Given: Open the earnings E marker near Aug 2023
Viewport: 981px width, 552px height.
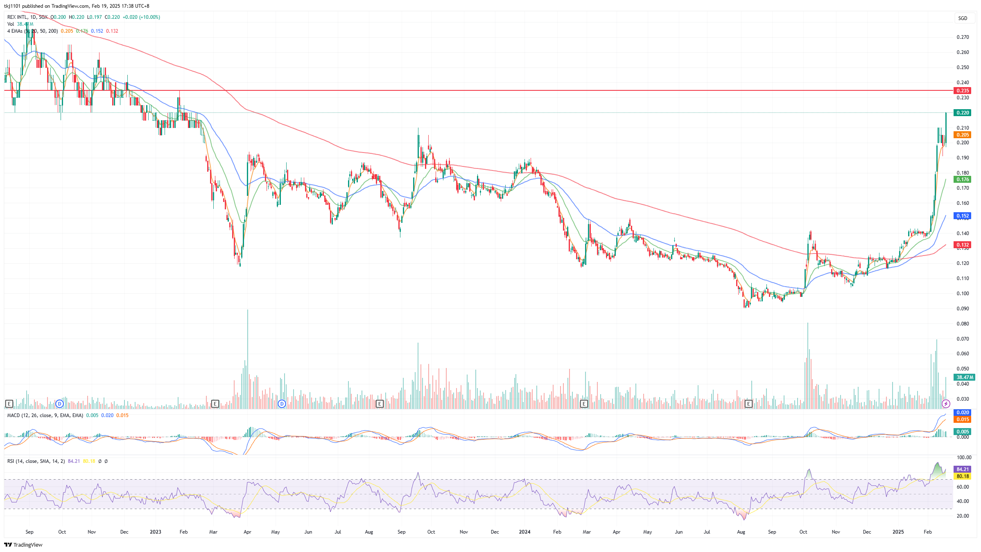Looking at the screenshot, I should coord(380,404).
